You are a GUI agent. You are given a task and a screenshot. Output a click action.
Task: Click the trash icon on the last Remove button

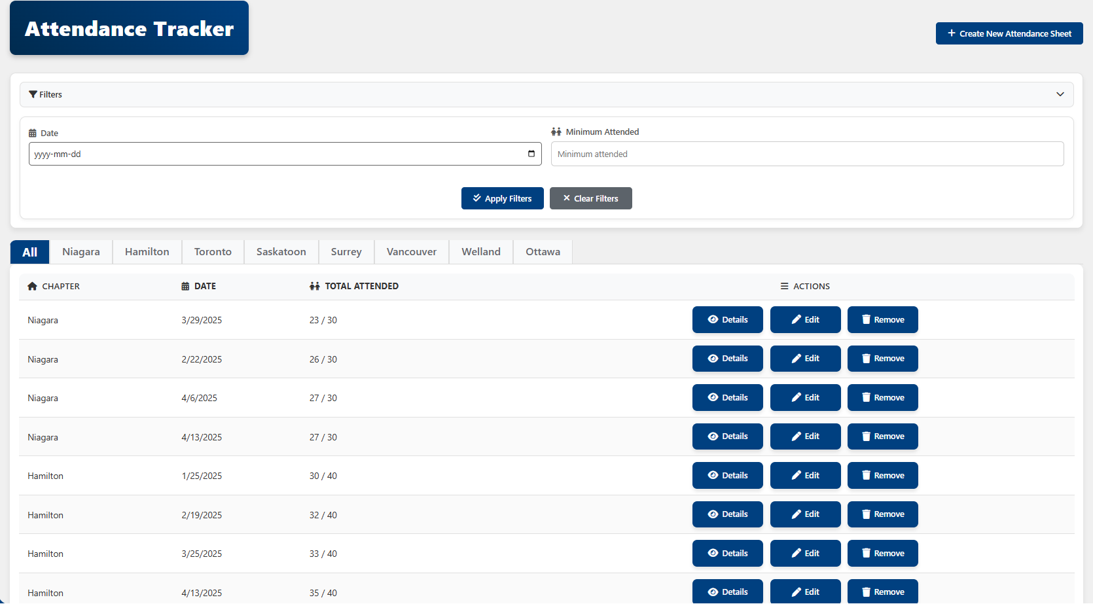click(x=865, y=591)
